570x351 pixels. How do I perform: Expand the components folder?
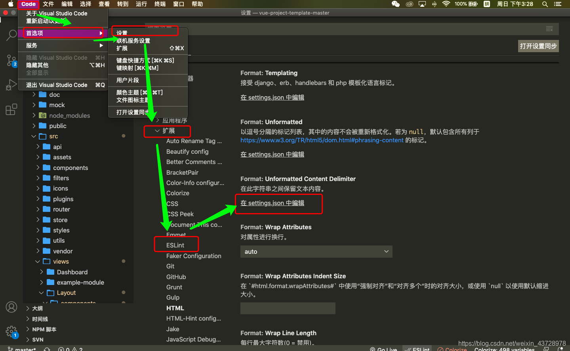(38, 168)
